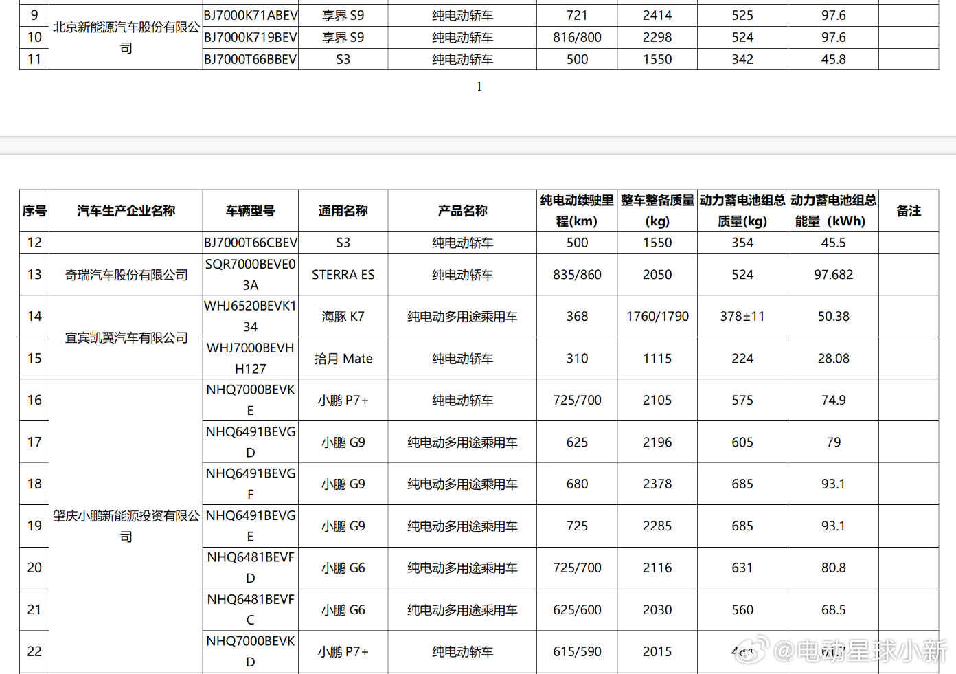Select vehicle model NHQ6481BEVFD
This screenshot has width=956, height=674.
coord(251,568)
